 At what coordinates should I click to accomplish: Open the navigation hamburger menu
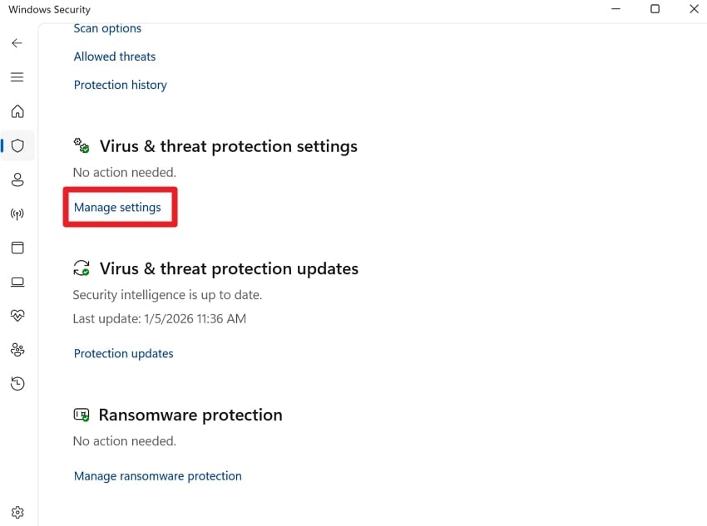17,76
